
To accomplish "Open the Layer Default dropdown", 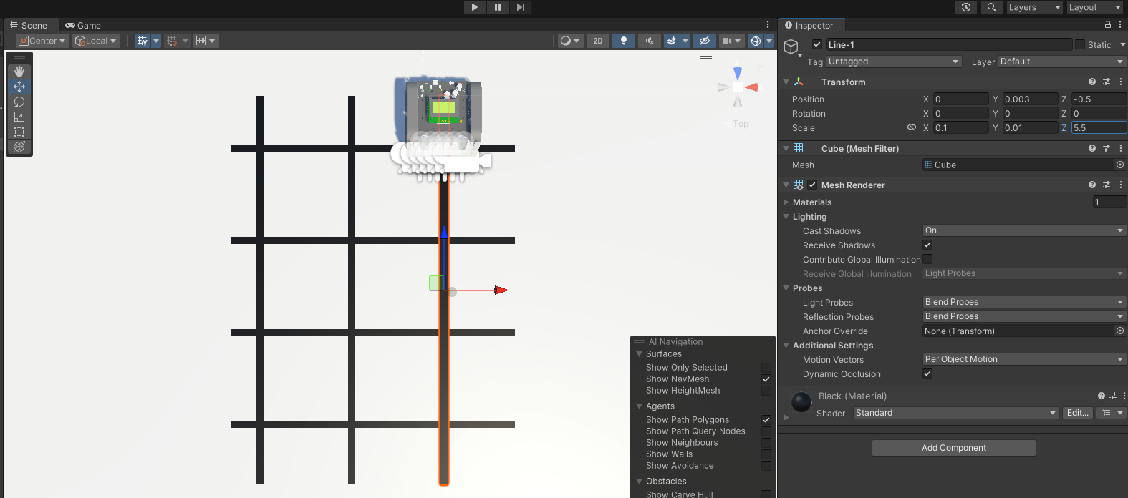I will point(1062,62).
